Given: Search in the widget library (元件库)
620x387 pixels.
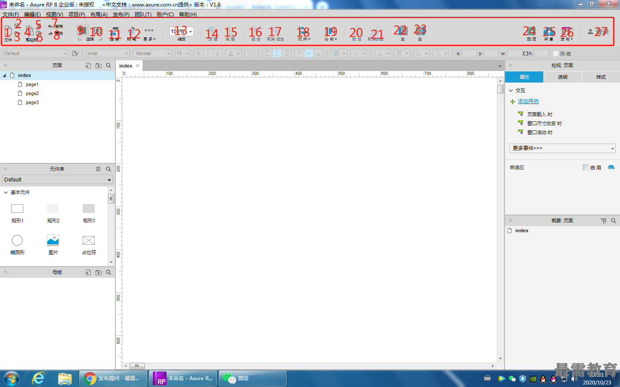Looking at the screenshot, I should [108, 169].
